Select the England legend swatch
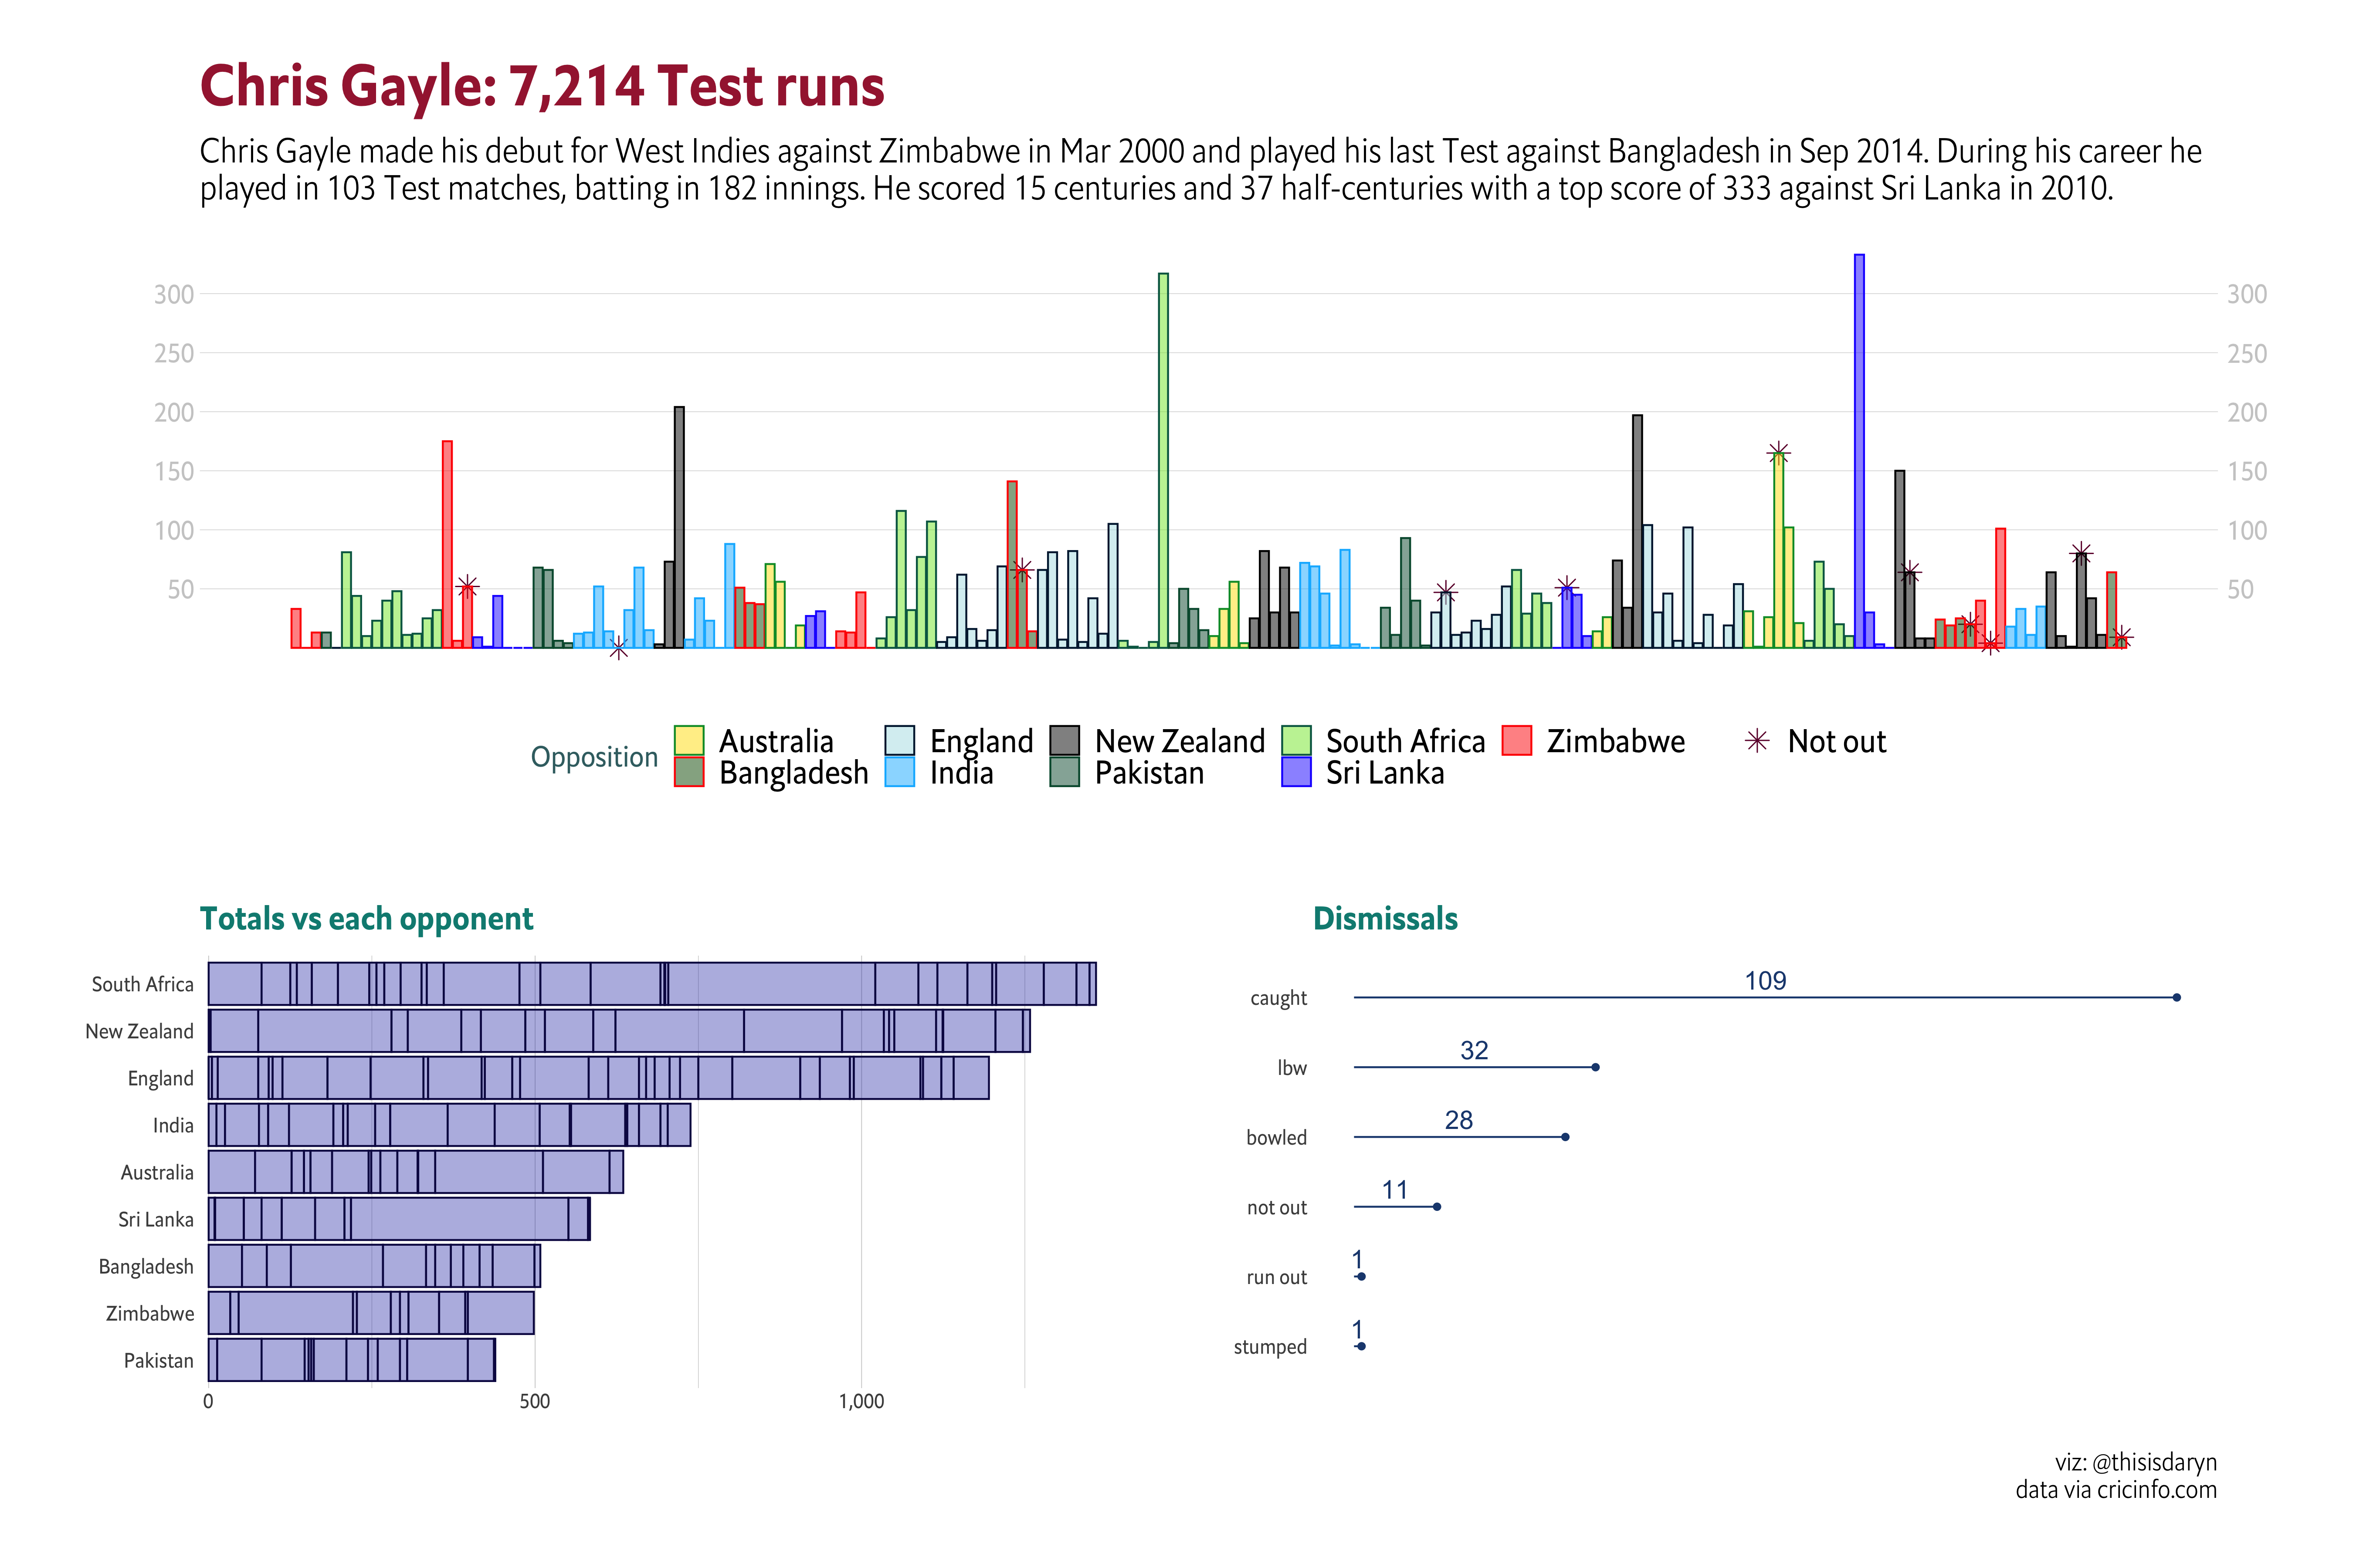 coord(899,740)
